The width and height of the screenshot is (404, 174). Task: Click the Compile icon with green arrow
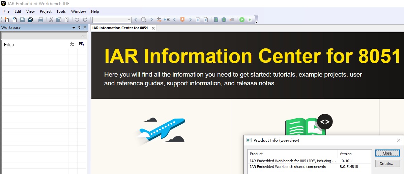(216, 20)
